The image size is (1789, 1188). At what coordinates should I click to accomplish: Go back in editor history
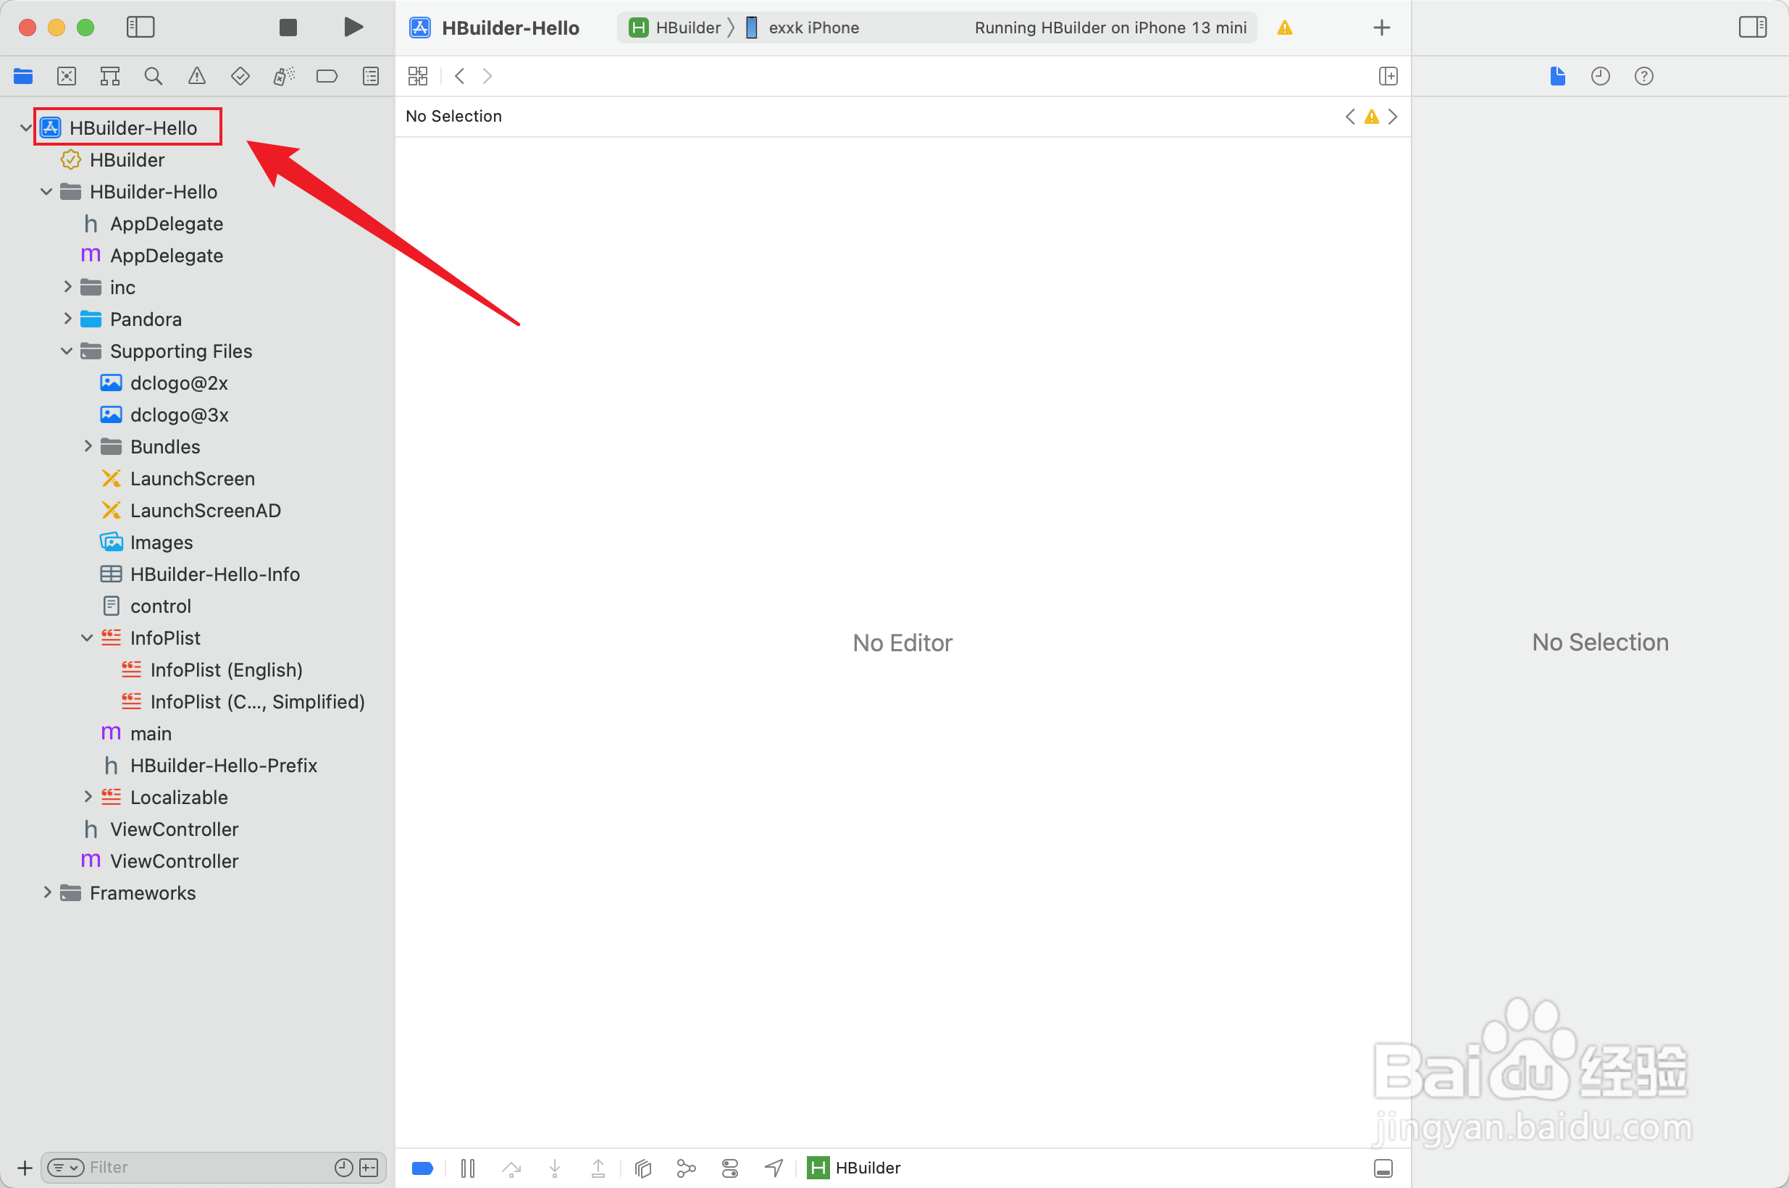[459, 76]
